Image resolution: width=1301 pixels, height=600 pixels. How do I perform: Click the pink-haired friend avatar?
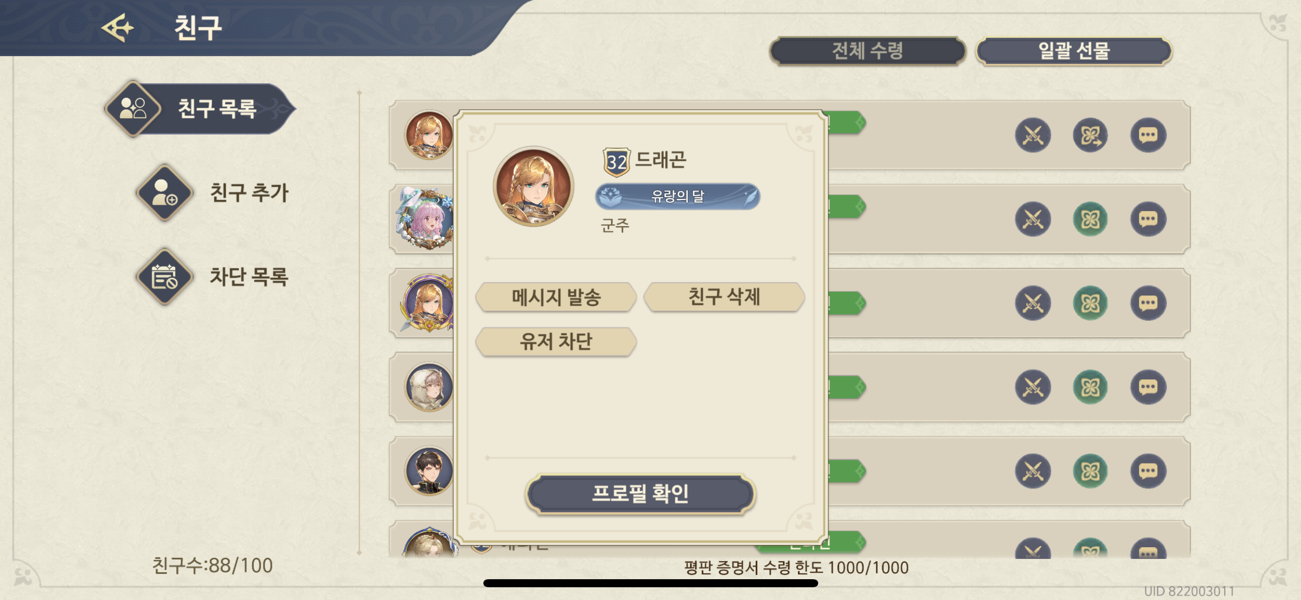[x=426, y=219]
